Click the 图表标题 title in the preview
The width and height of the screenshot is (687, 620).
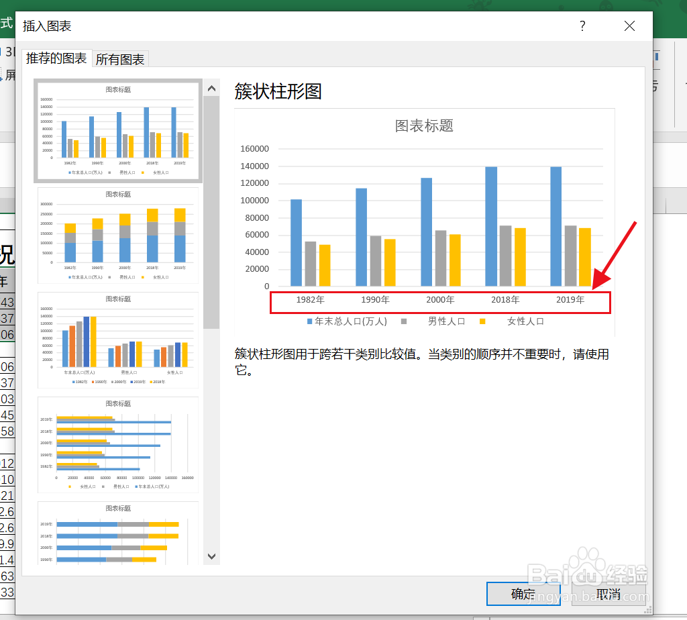(425, 125)
